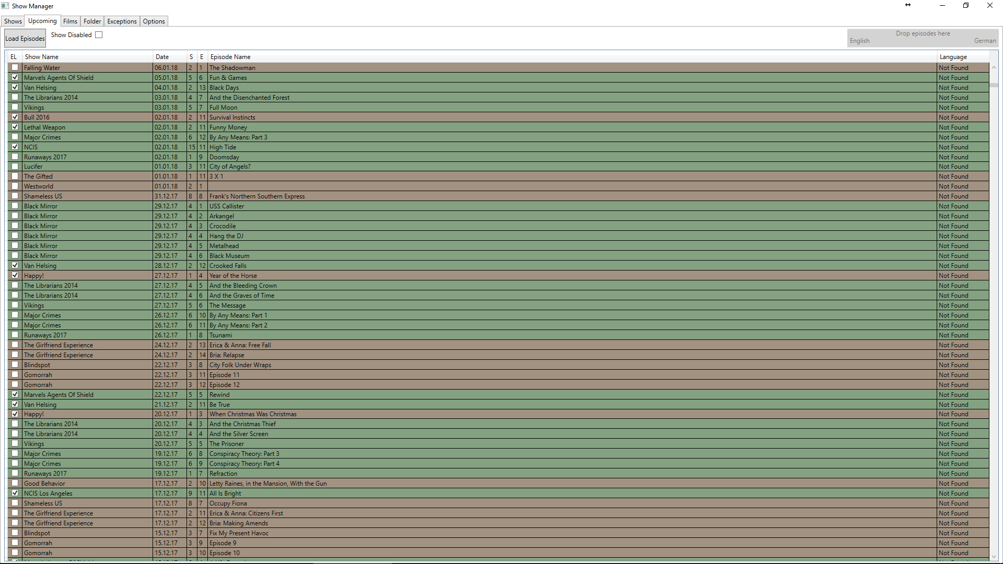Click the Show Manager app icon in title bar
This screenshot has width=1003, height=564.
[5, 6]
